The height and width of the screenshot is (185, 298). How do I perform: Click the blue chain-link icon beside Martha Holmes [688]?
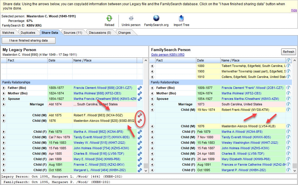pyautogui.click(x=140, y=93)
